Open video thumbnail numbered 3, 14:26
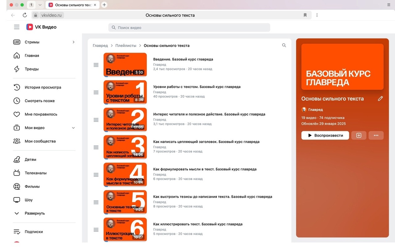Viewport: 395px width, 250px height. click(x=125, y=147)
